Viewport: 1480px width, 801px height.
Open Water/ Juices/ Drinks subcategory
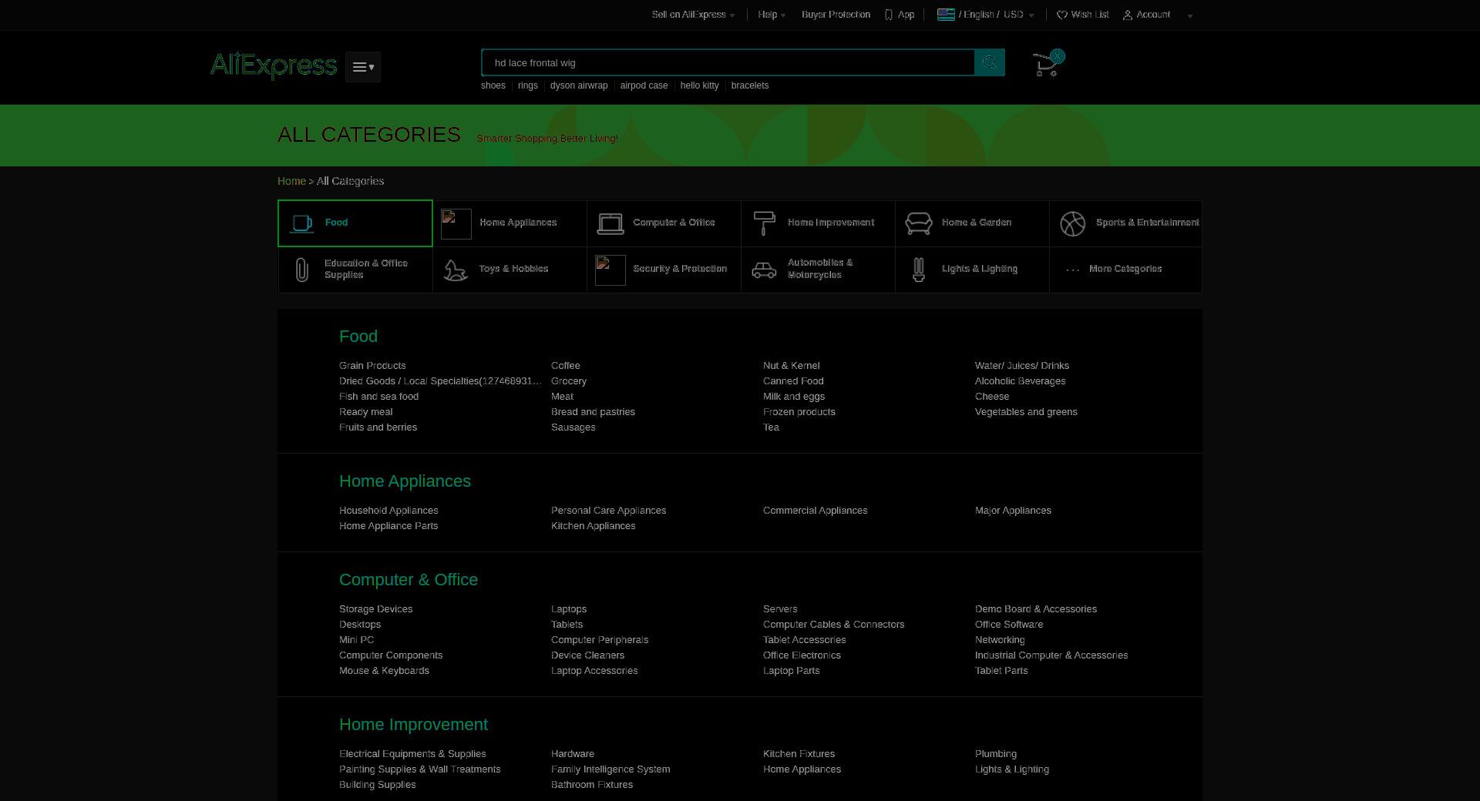coord(1022,366)
